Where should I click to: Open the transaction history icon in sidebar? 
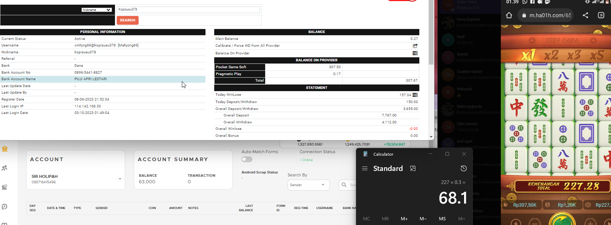[4, 206]
